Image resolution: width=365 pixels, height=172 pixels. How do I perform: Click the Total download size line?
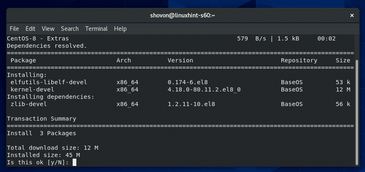[52, 148]
